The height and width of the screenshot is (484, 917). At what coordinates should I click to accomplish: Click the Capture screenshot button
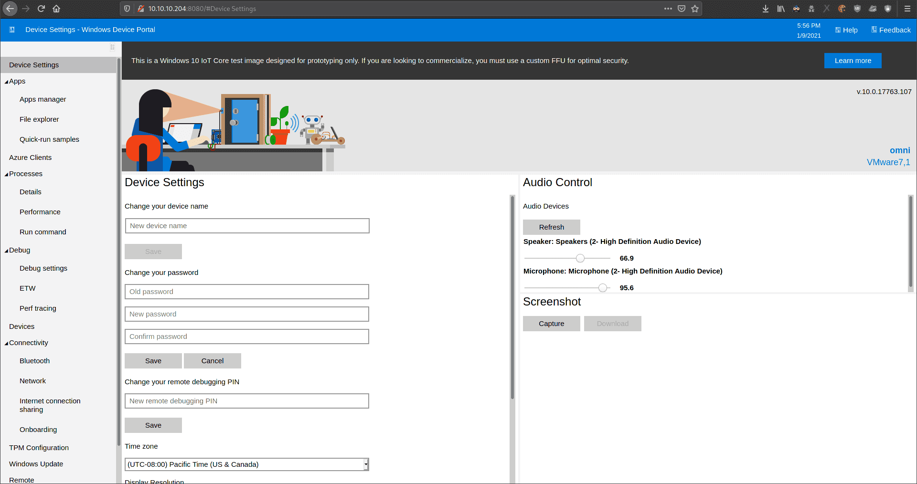[x=552, y=324]
